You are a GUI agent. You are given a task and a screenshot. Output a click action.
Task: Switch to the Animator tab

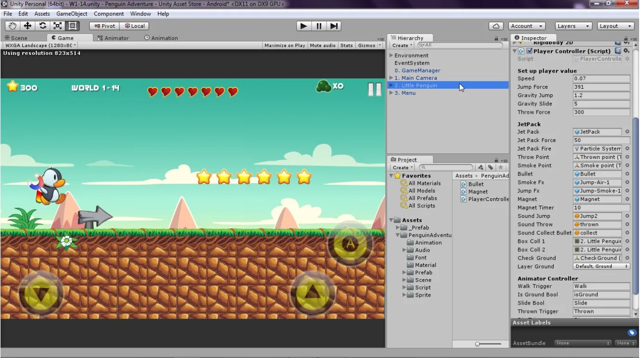tap(113, 38)
